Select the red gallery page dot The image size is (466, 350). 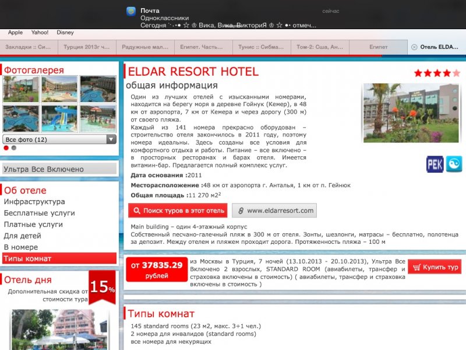pyautogui.click(x=6, y=148)
